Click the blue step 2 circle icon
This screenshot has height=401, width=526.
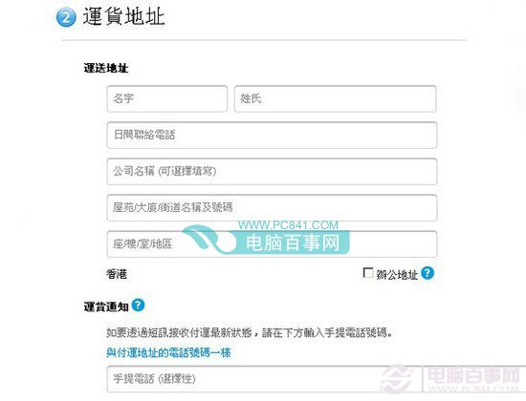point(66,17)
